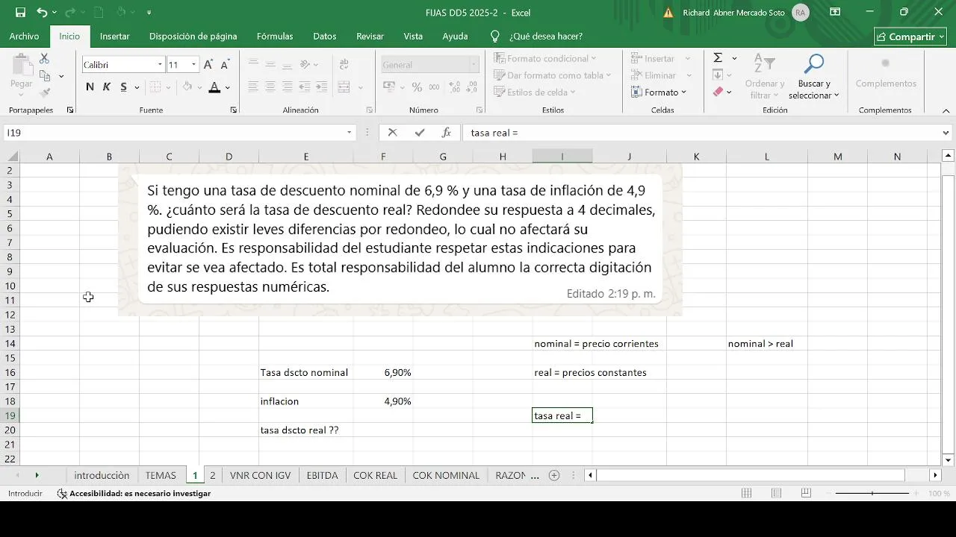Insert AutoSum sigma function

[718, 58]
